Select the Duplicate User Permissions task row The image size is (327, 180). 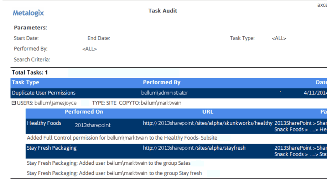point(43,93)
